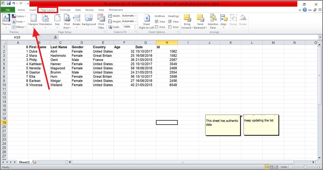Expand the formula bar
Viewport: 323px width, 170px height.
[320, 37]
